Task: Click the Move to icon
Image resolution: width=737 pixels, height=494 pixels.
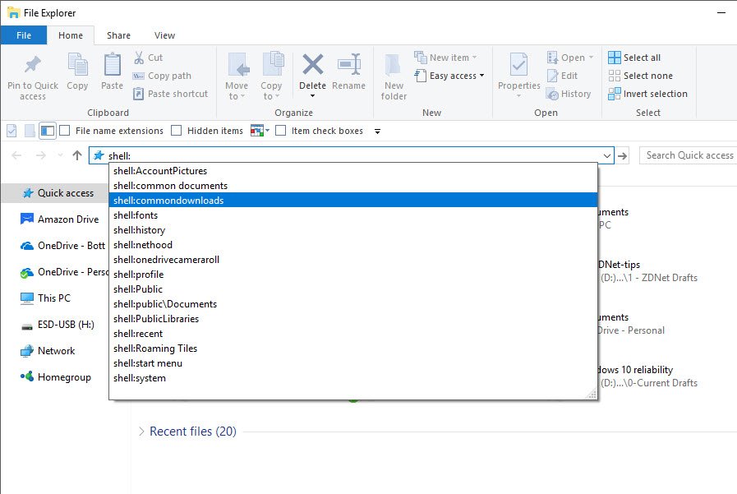Action: click(x=238, y=64)
